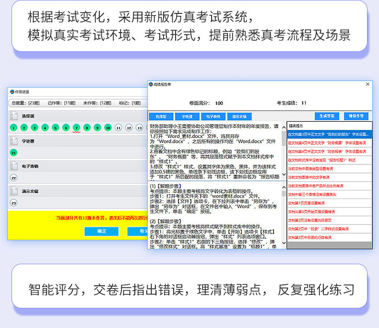Viewport: 379px width, 328px height.
Task: Open marked question 7 circle
Action: (x=76, y=128)
